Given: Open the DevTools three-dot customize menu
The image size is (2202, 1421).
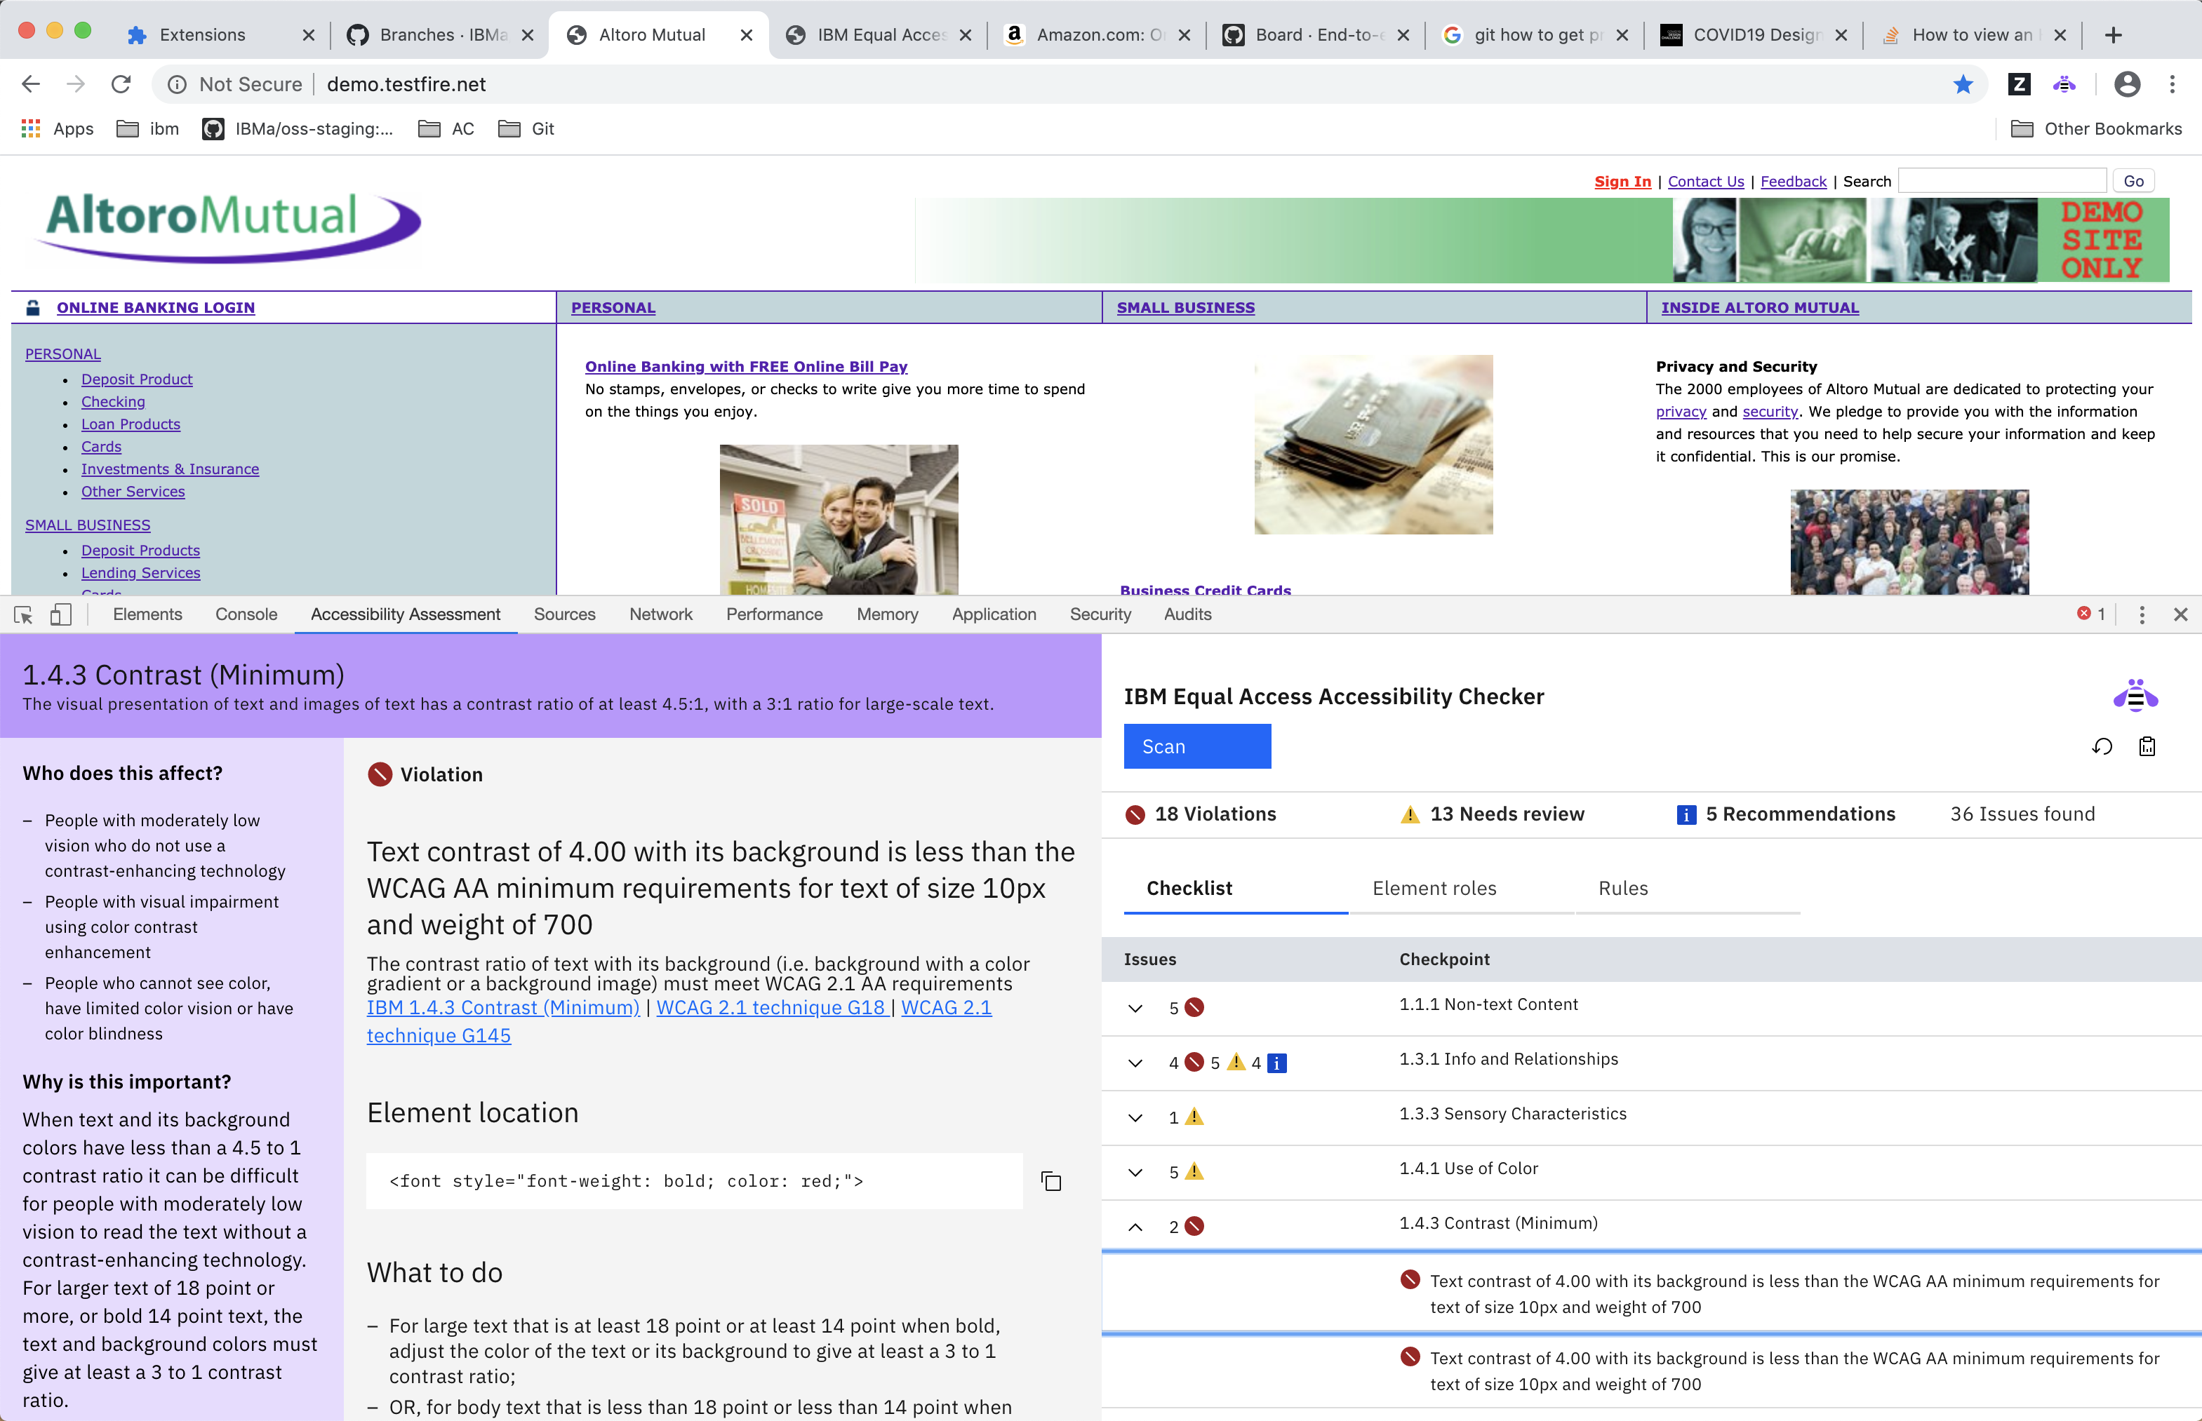Looking at the screenshot, I should 2142,614.
